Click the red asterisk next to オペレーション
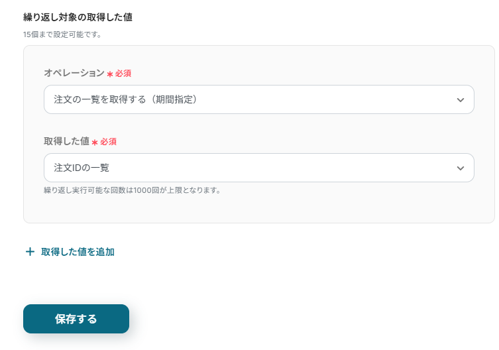 [x=110, y=74]
